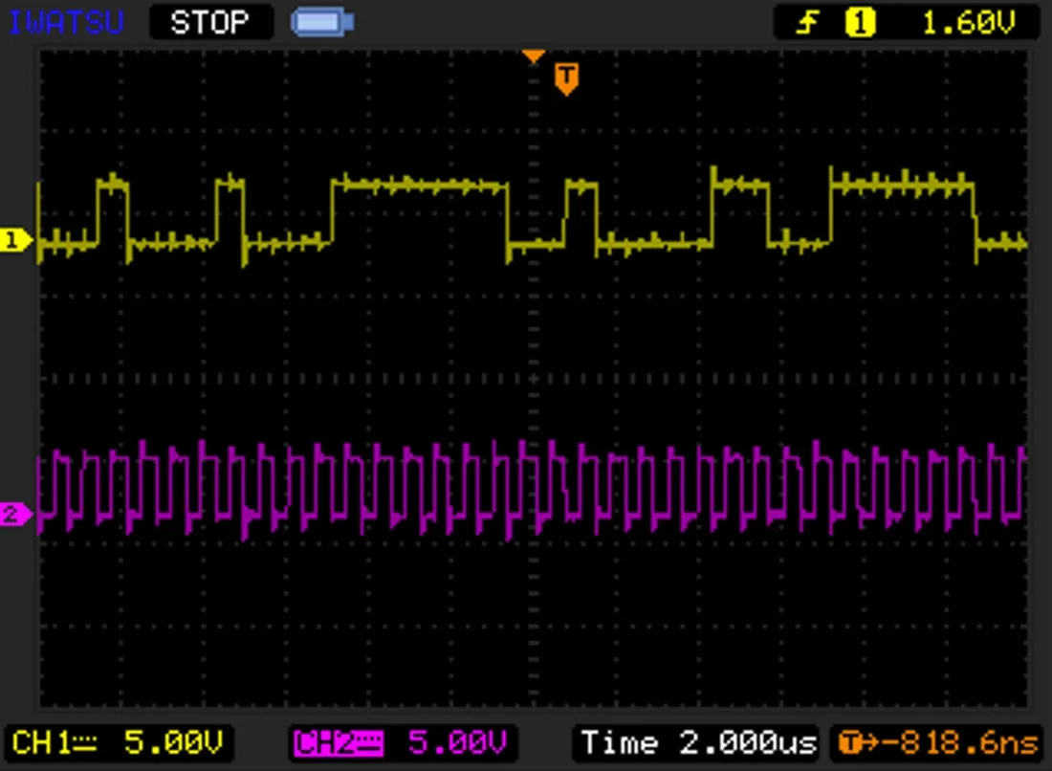Click the CH2 5.00V scale readout
The image size is (1052, 771).
pyautogui.click(x=457, y=743)
